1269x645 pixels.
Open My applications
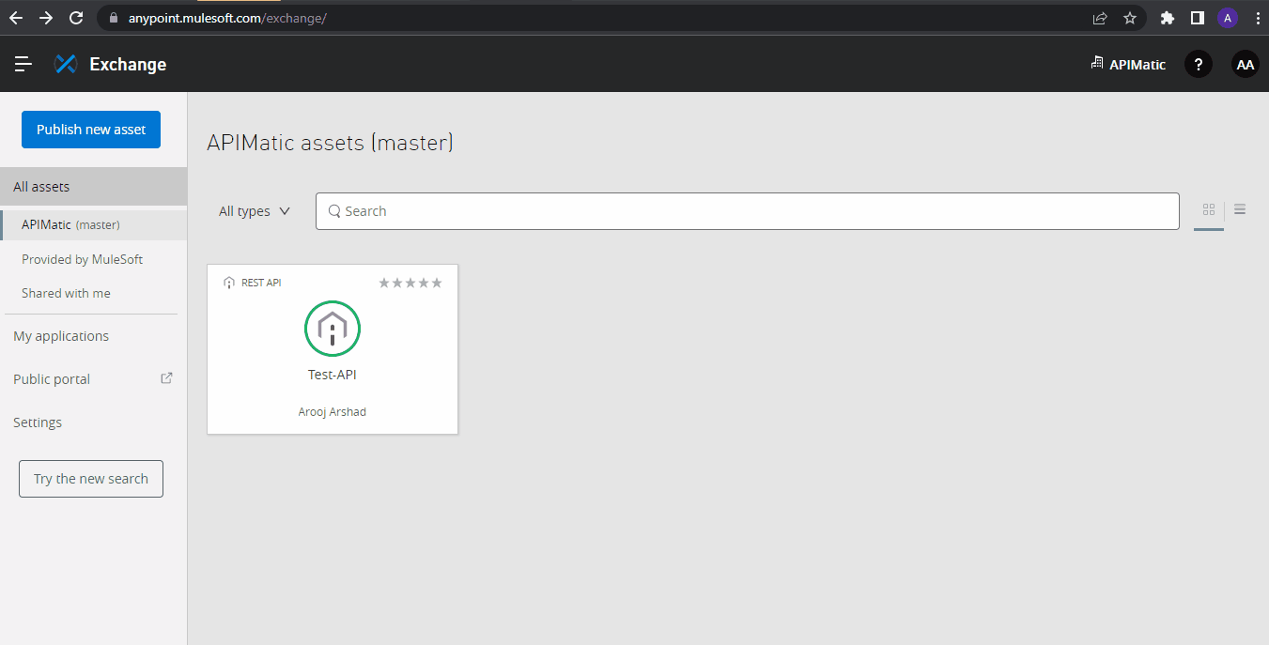pos(61,336)
